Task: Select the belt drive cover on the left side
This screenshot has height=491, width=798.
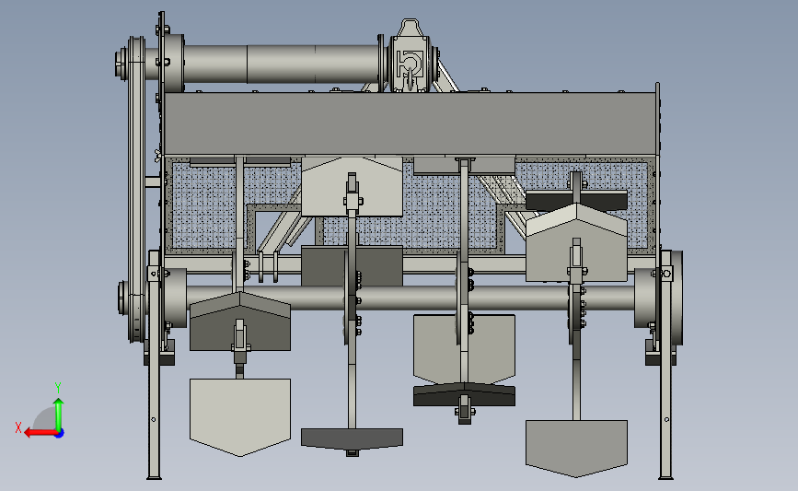Action: click(136, 189)
